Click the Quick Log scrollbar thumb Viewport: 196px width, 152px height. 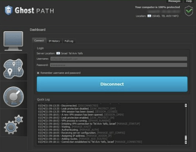coord(186,138)
